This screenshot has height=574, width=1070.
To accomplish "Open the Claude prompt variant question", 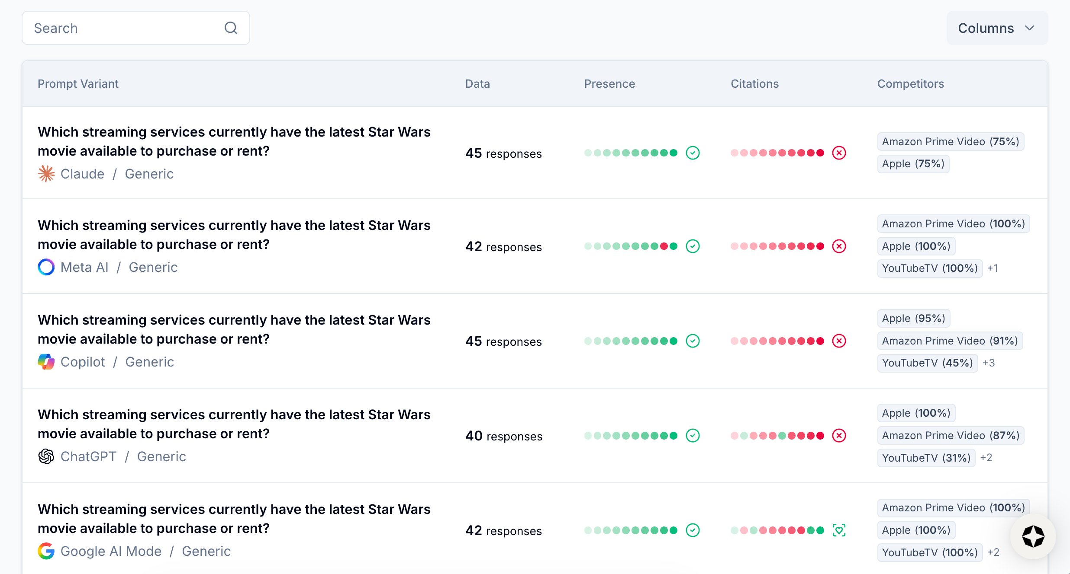I will tap(234, 141).
